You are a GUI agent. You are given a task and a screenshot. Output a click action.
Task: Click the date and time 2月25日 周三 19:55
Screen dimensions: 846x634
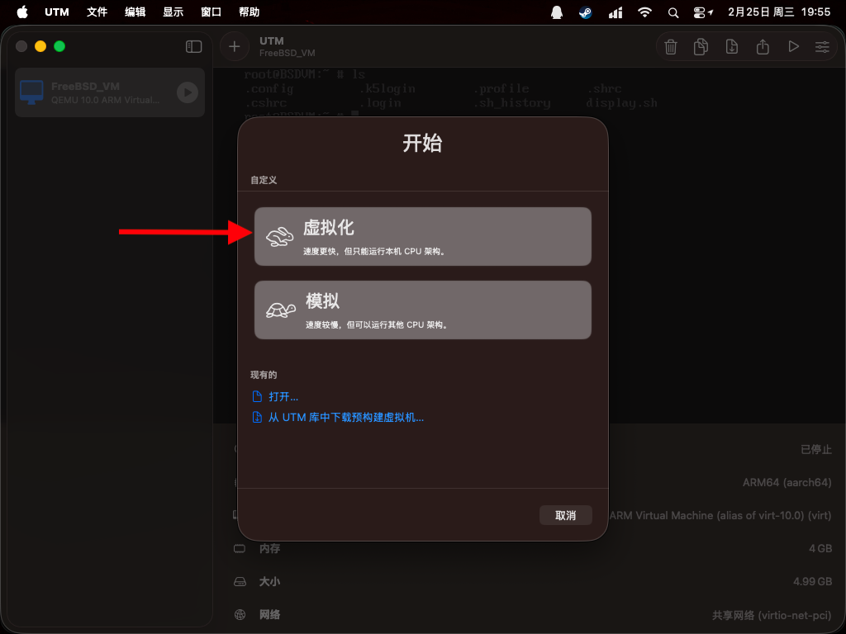(x=778, y=12)
